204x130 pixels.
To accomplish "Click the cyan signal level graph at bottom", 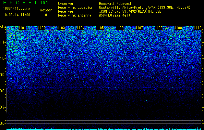I will click(x=104, y=129).
